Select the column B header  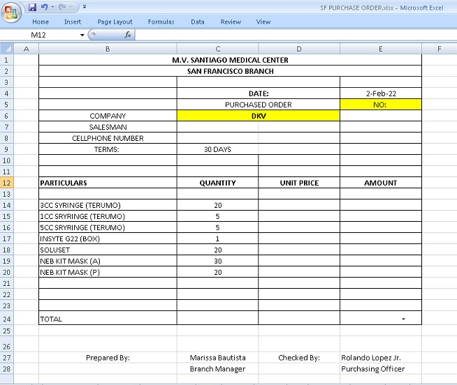pyautogui.click(x=108, y=49)
